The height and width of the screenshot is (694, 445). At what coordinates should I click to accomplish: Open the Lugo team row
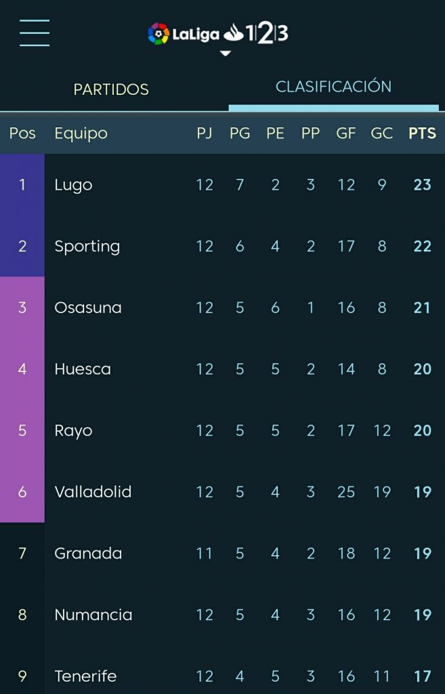click(x=222, y=184)
